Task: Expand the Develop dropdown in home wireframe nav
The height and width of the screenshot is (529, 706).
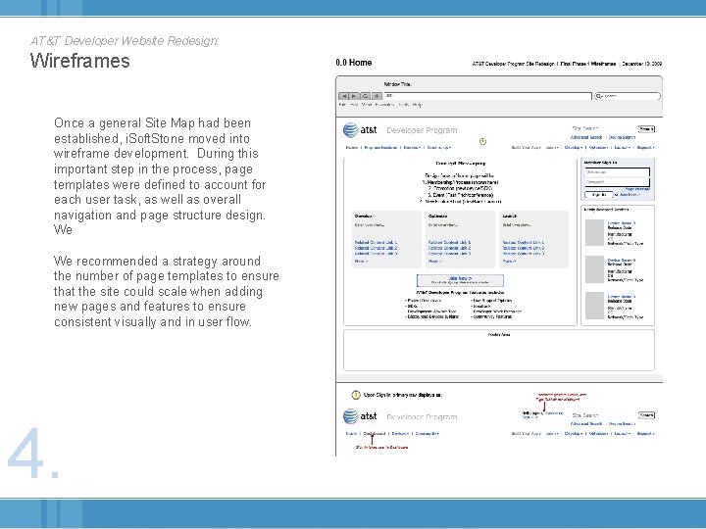Action: coord(574,148)
